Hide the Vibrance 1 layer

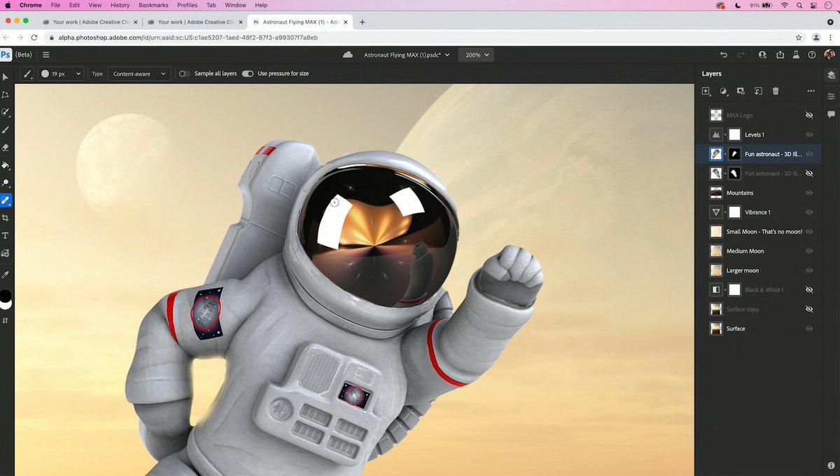pos(809,212)
